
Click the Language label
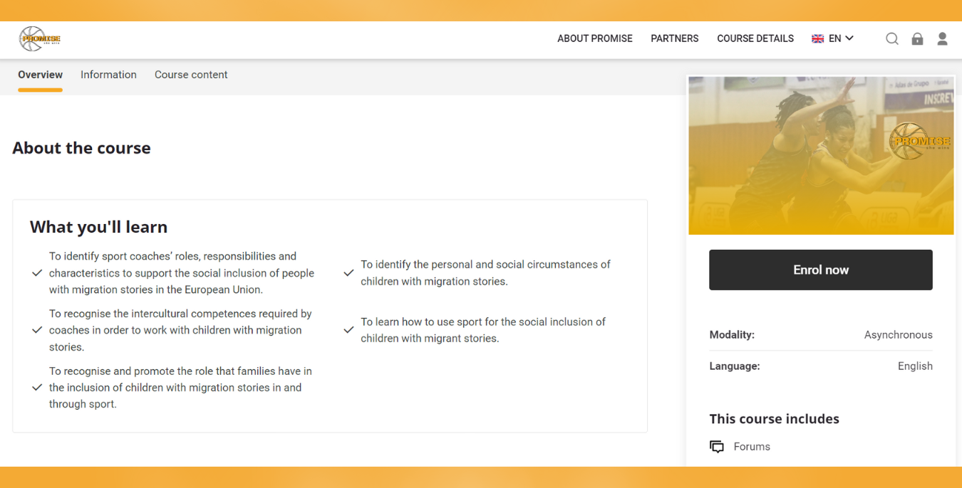pos(735,366)
